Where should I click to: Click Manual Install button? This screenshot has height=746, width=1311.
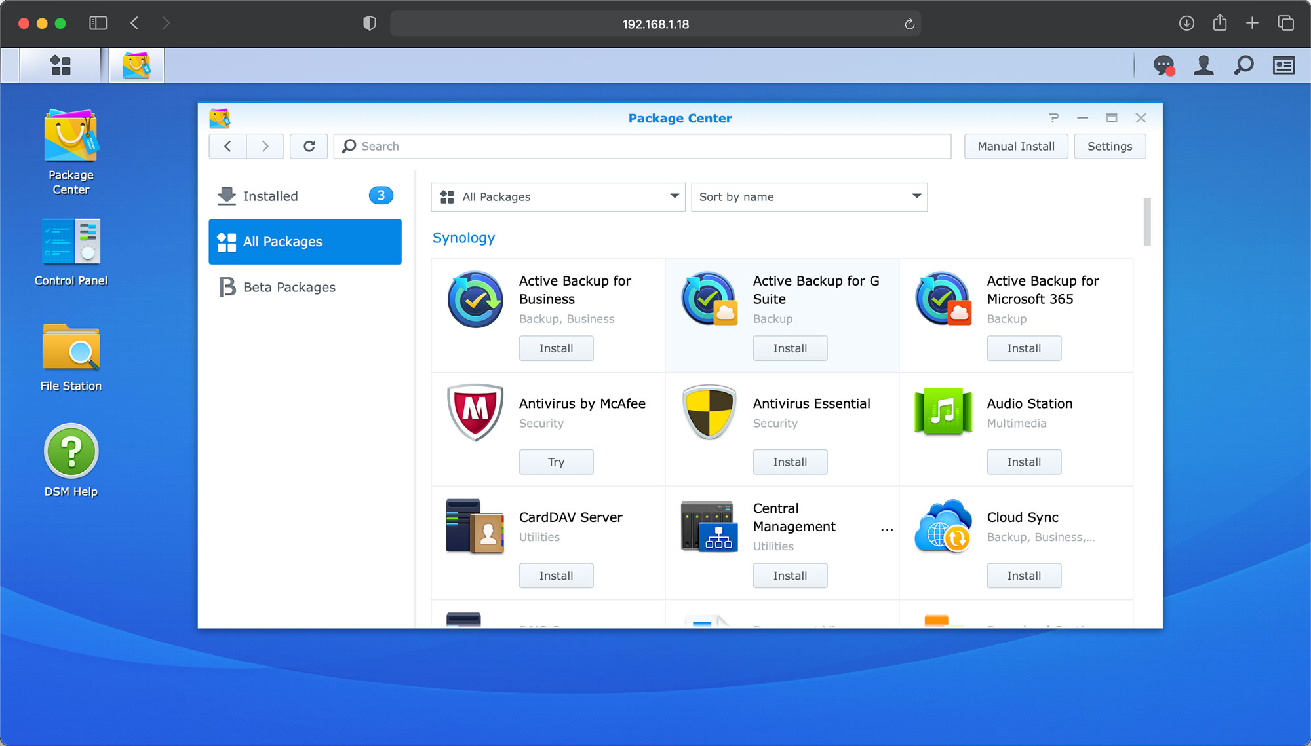[x=1015, y=146]
